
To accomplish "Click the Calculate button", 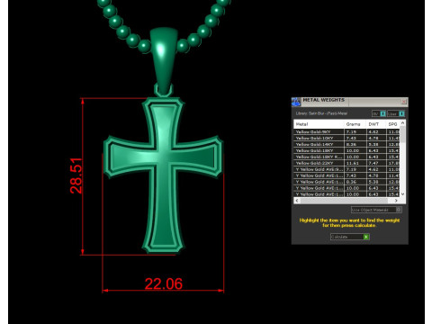I will (350, 237).
